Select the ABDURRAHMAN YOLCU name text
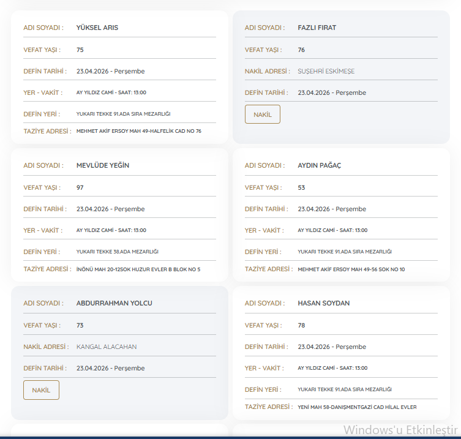 pyautogui.click(x=114, y=303)
